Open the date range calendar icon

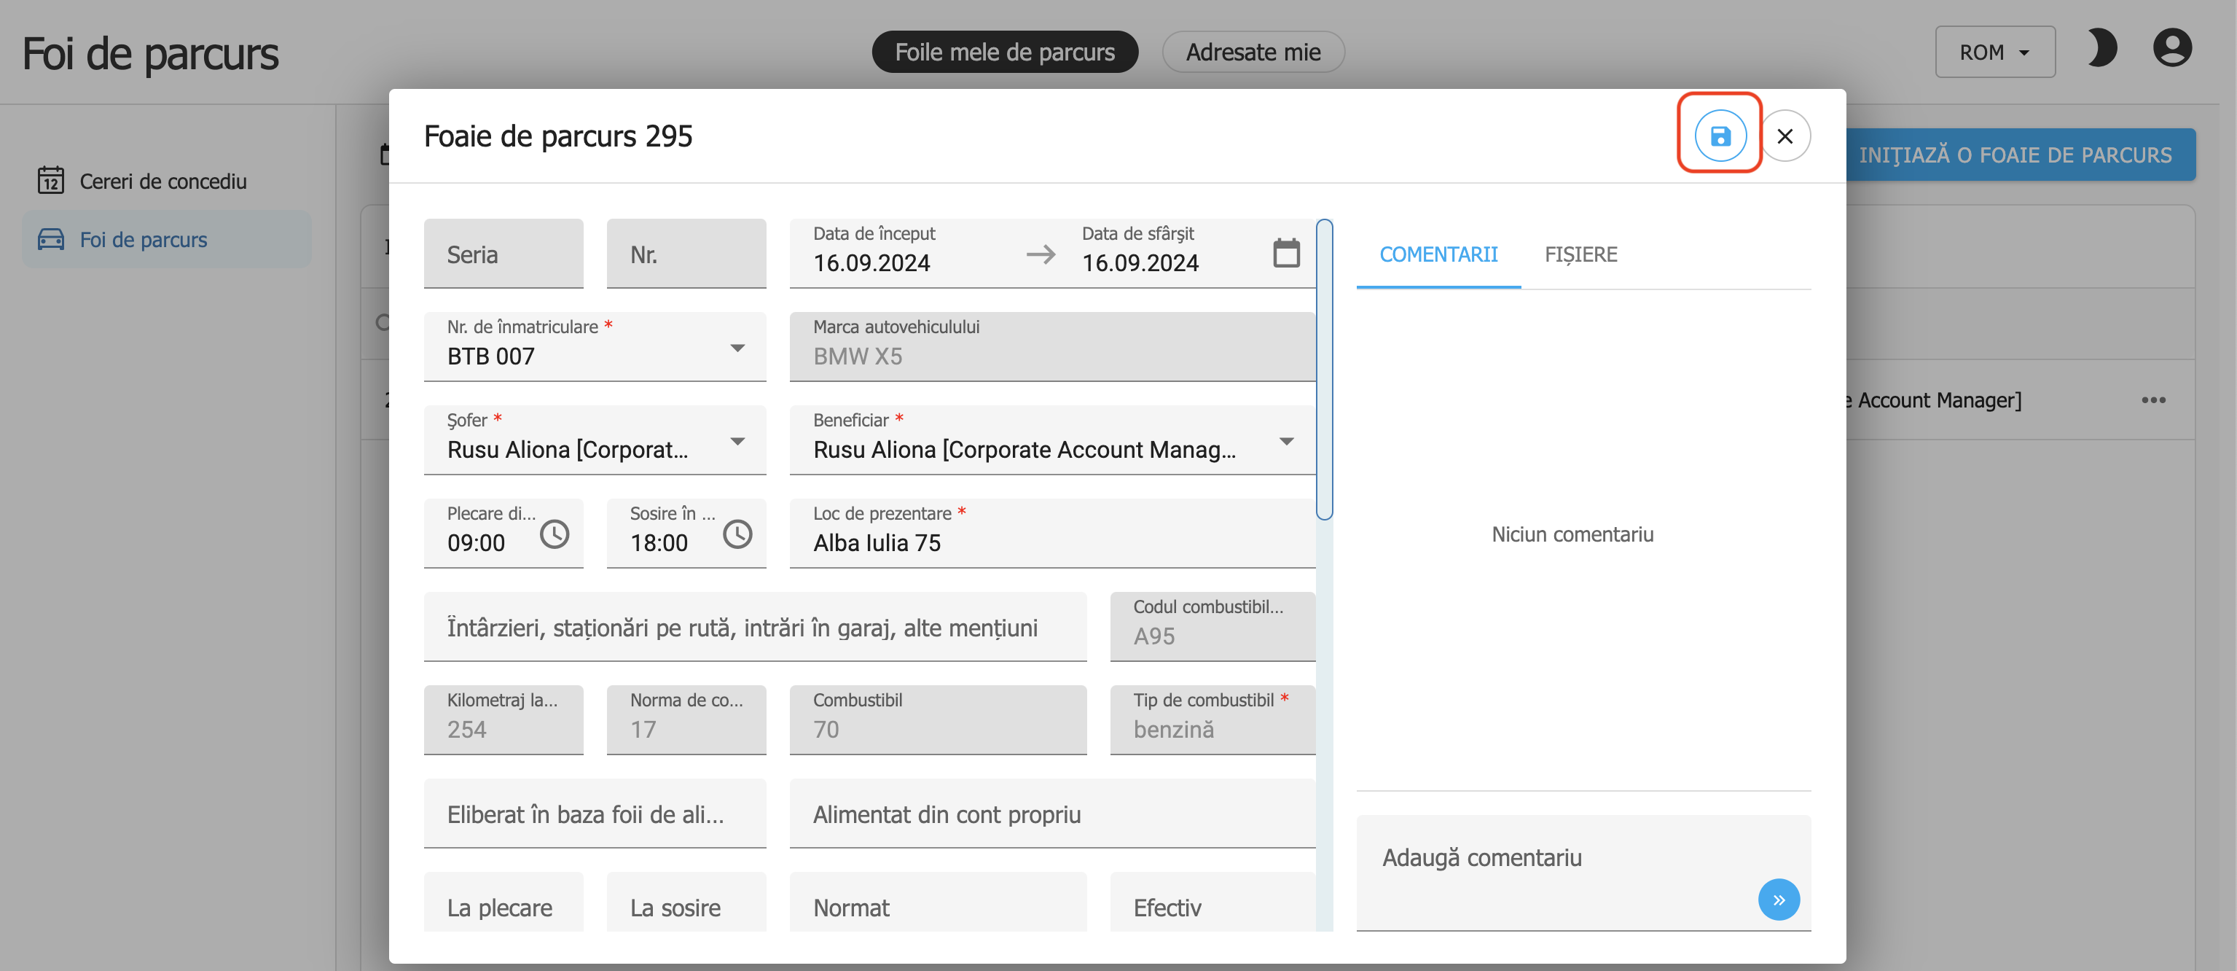[x=1285, y=254]
